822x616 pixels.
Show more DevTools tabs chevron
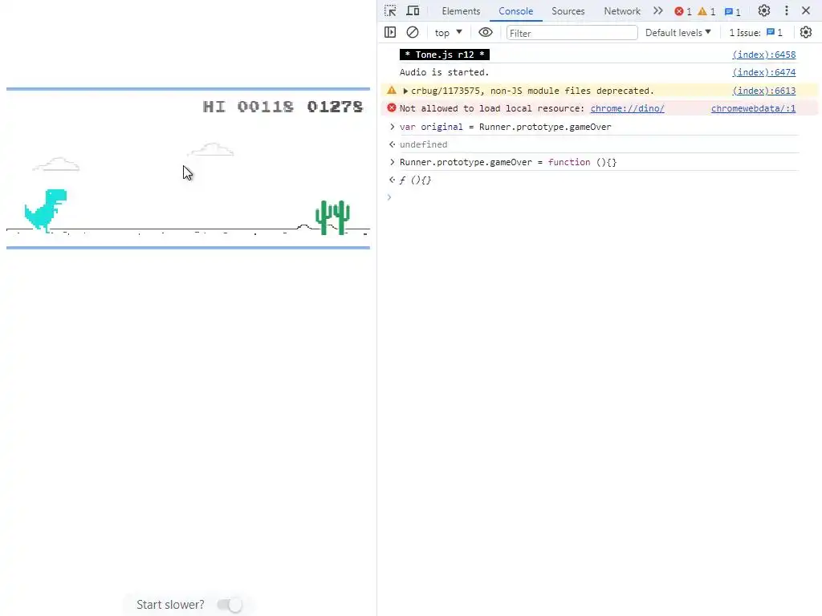coord(658,11)
